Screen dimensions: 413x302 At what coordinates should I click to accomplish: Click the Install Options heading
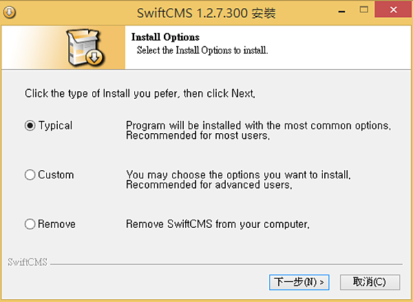point(165,37)
